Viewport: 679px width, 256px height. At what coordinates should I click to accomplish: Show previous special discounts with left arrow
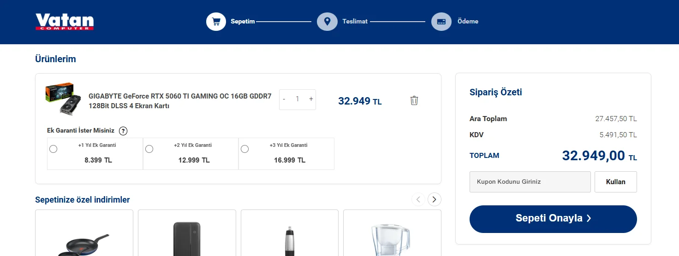(x=418, y=199)
